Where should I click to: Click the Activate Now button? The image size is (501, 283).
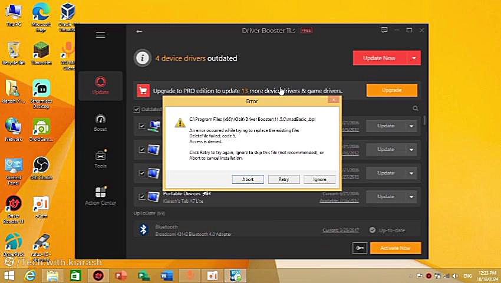(x=395, y=248)
